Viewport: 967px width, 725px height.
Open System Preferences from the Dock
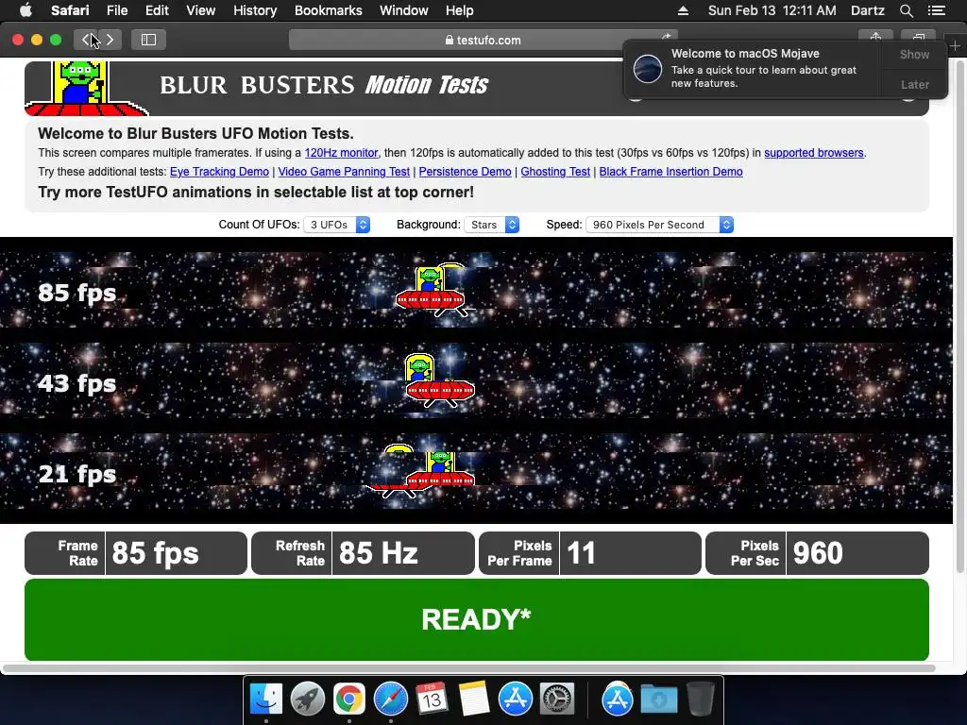click(557, 700)
